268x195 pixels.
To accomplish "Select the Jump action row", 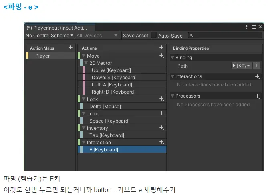I will click(x=122, y=113).
